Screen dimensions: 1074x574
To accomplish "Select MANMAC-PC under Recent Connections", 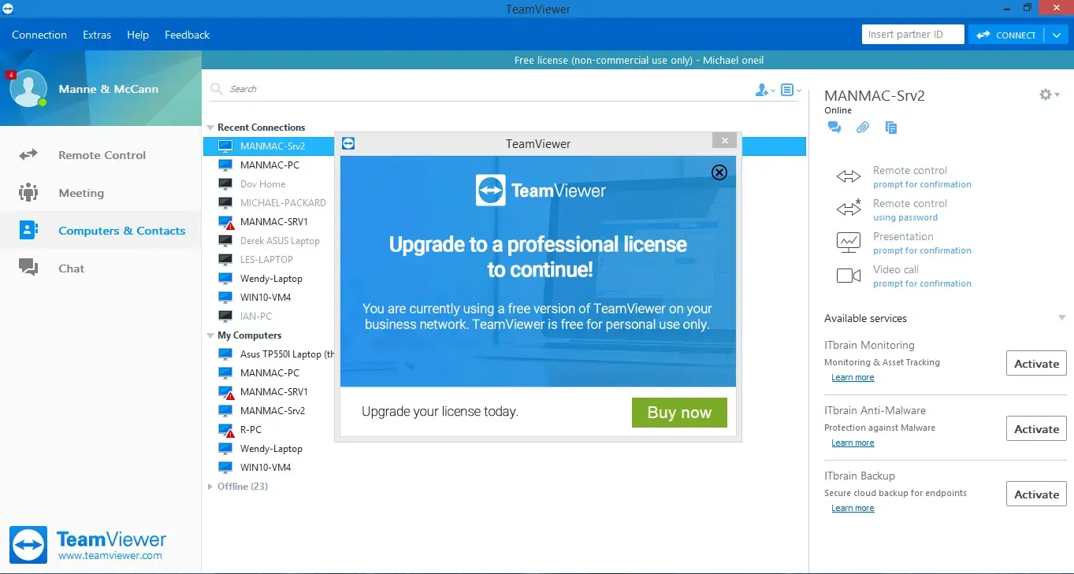I will tap(268, 165).
